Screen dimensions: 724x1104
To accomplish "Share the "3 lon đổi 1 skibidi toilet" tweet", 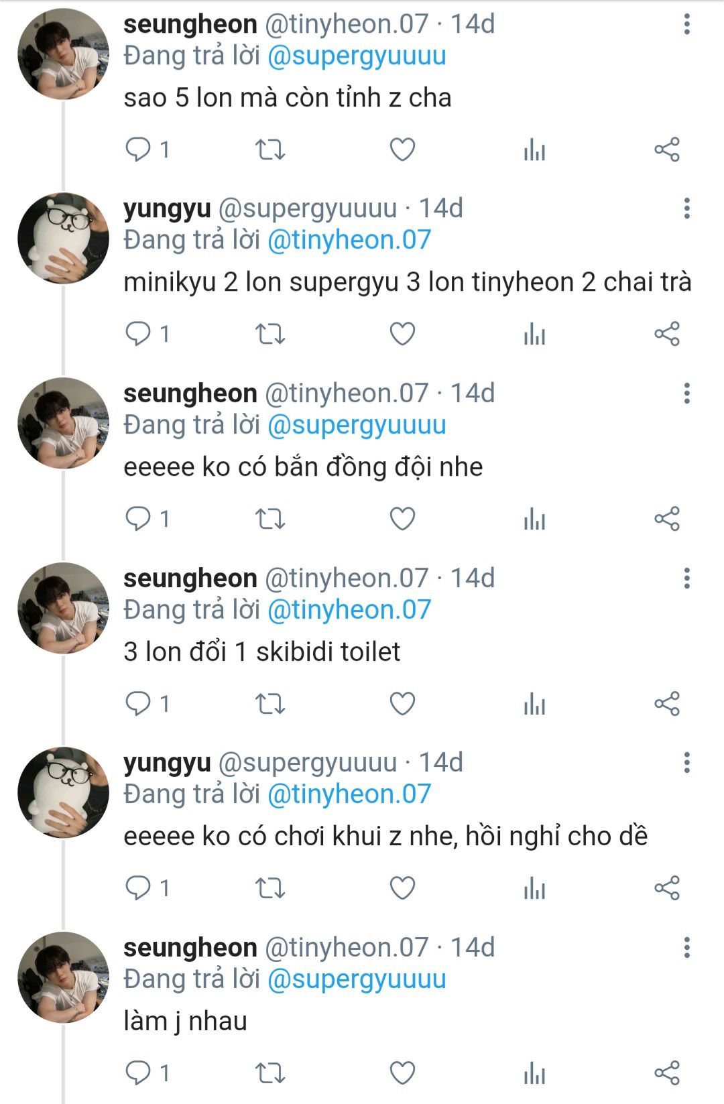I will pyautogui.click(x=667, y=703).
